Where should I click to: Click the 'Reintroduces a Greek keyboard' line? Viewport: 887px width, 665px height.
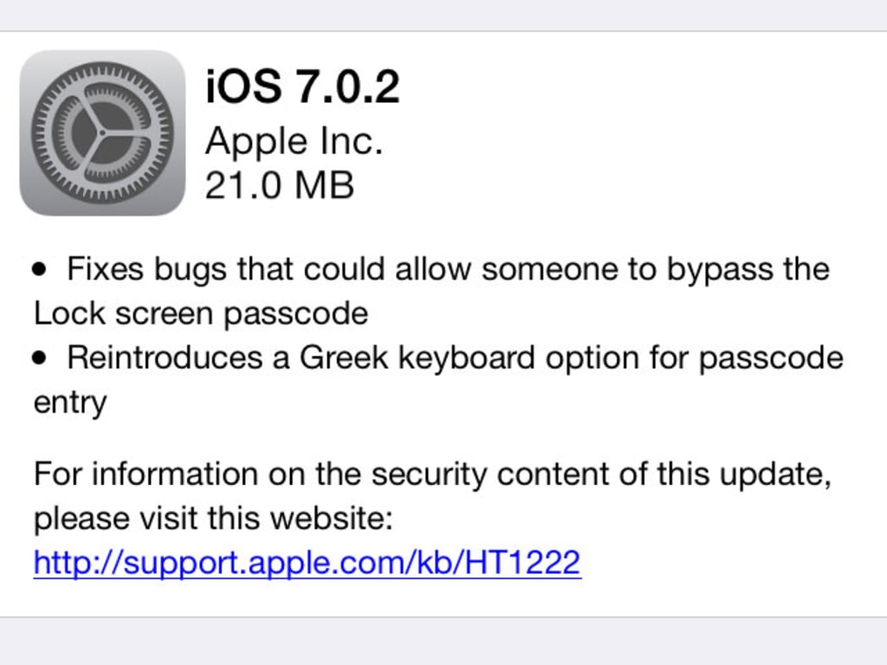455,358
